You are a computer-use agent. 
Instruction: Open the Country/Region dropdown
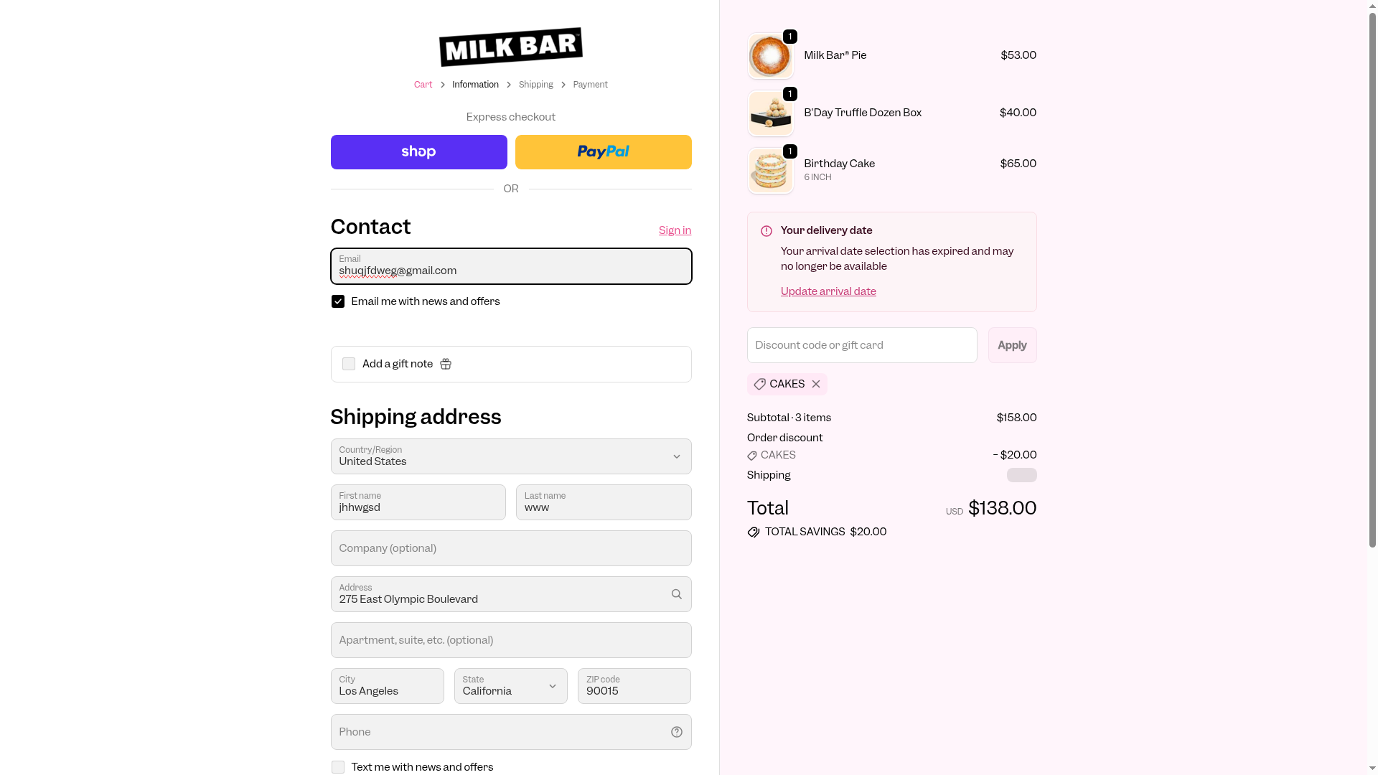pyautogui.click(x=510, y=456)
